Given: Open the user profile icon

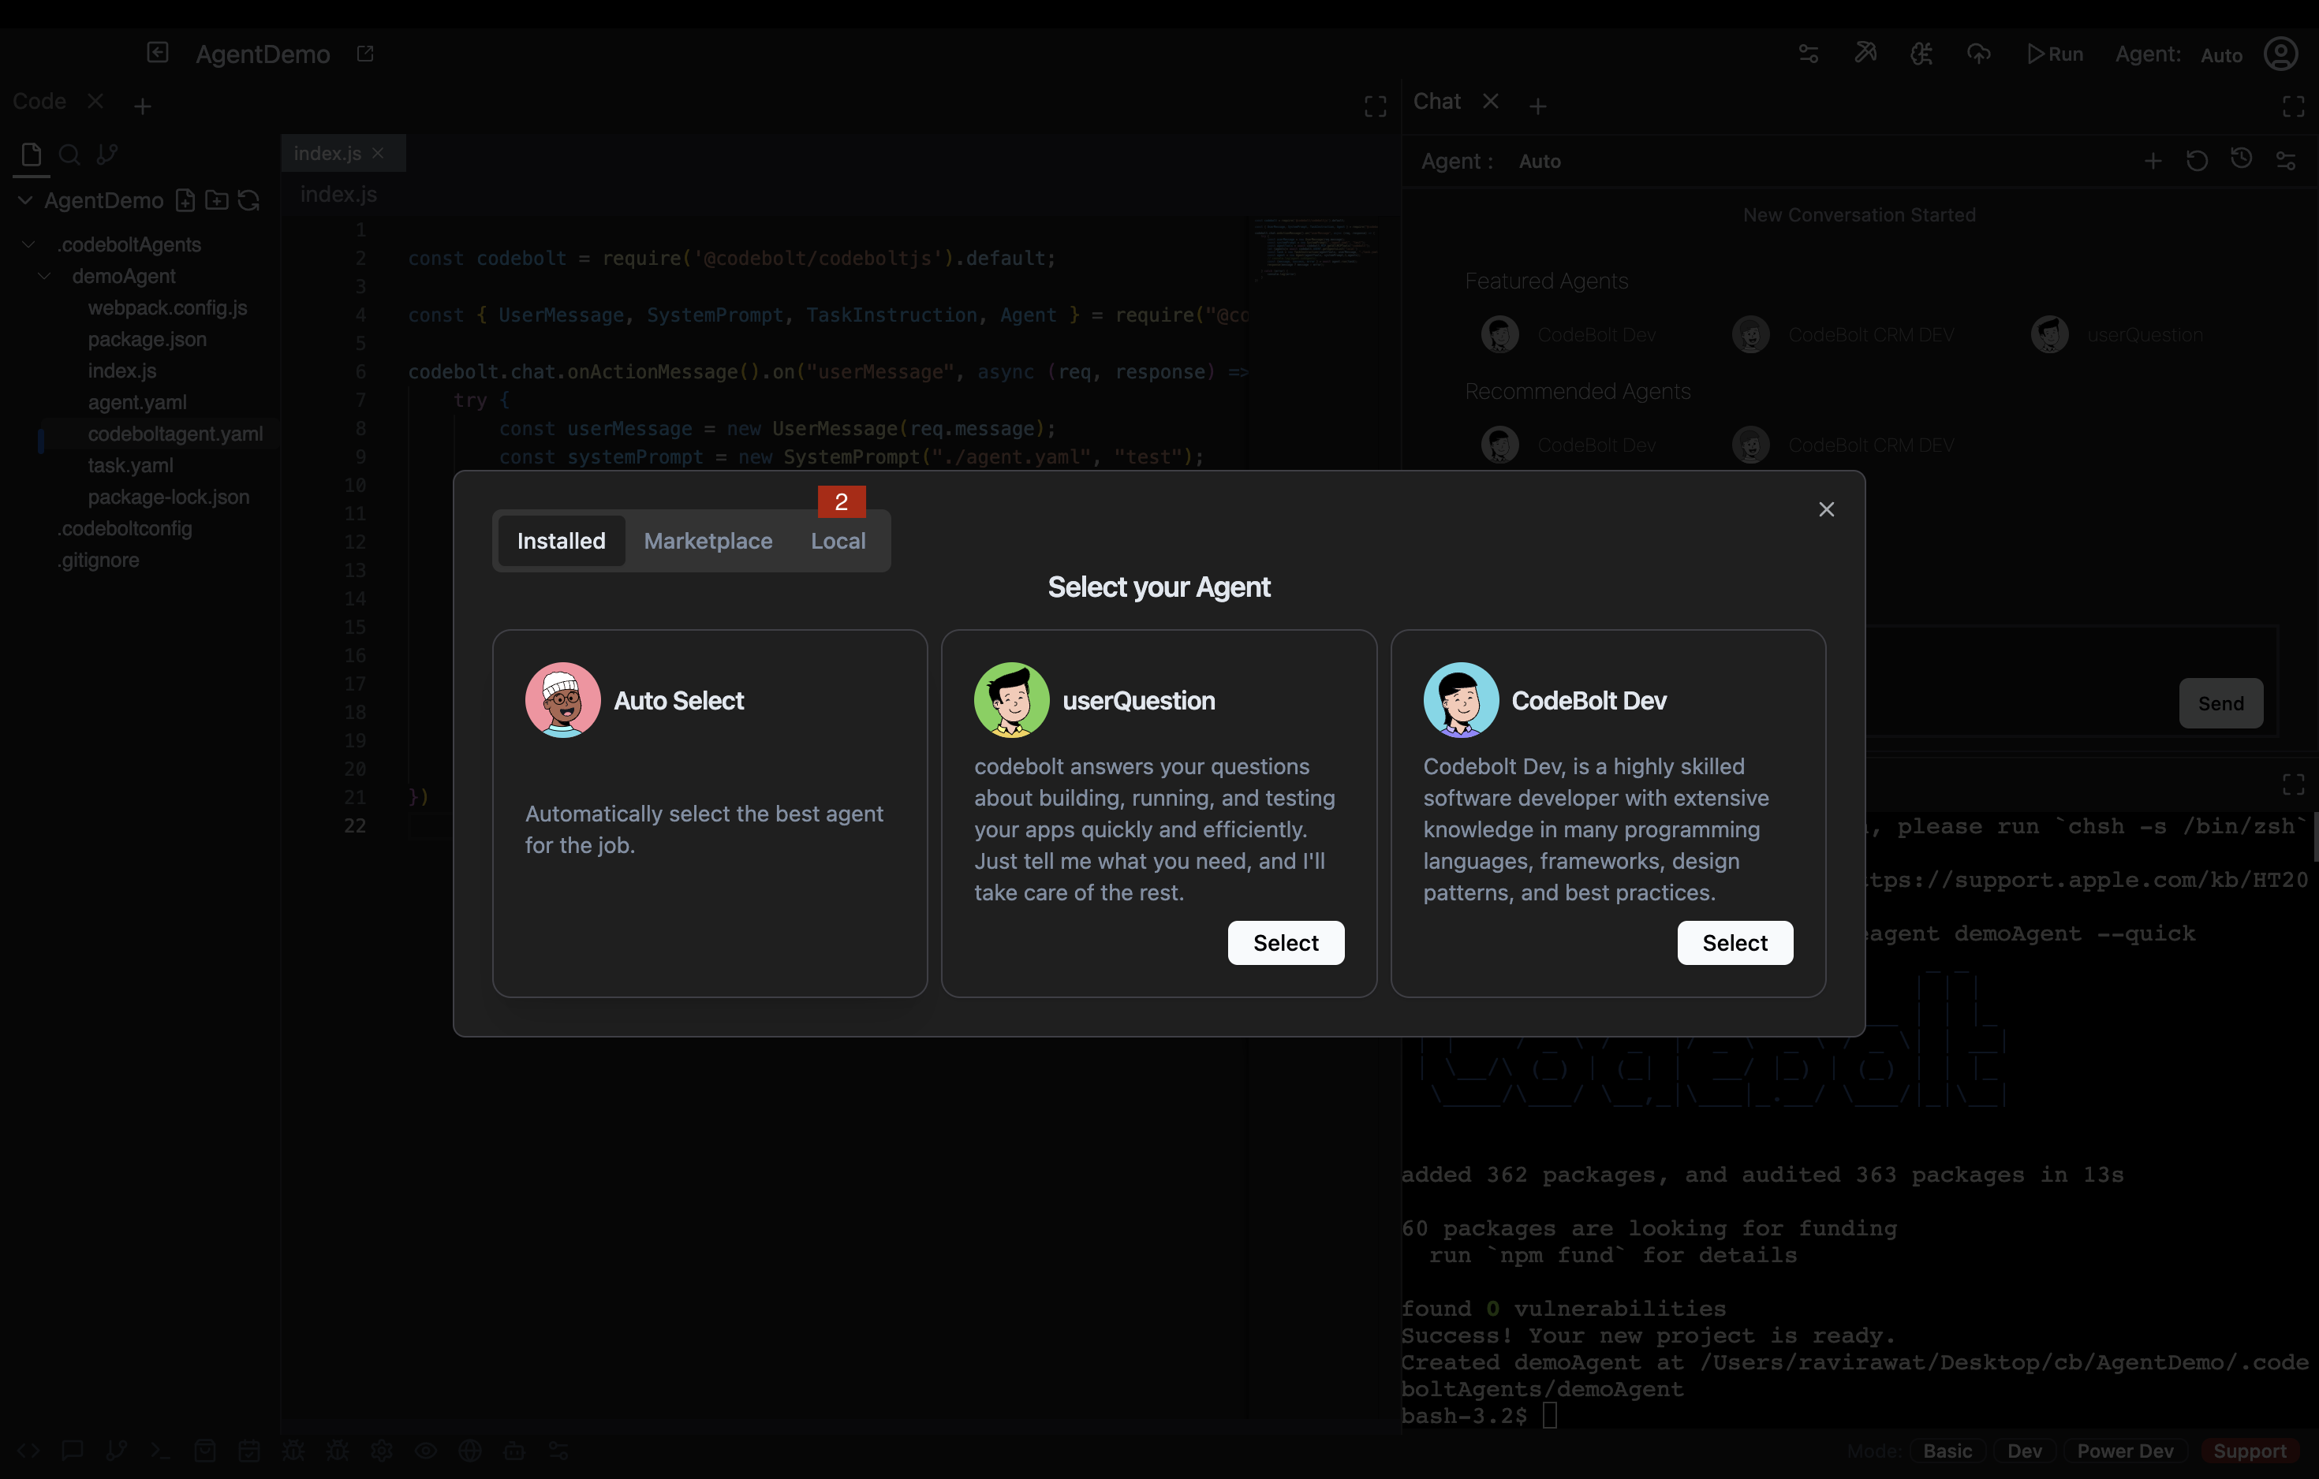Looking at the screenshot, I should [x=2281, y=54].
